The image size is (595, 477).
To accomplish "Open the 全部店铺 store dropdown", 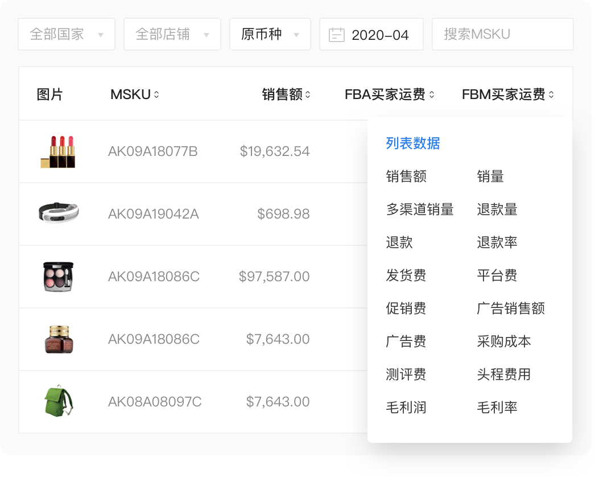I will click(172, 34).
